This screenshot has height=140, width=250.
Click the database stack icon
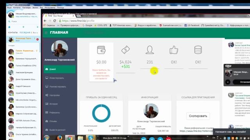point(198,50)
